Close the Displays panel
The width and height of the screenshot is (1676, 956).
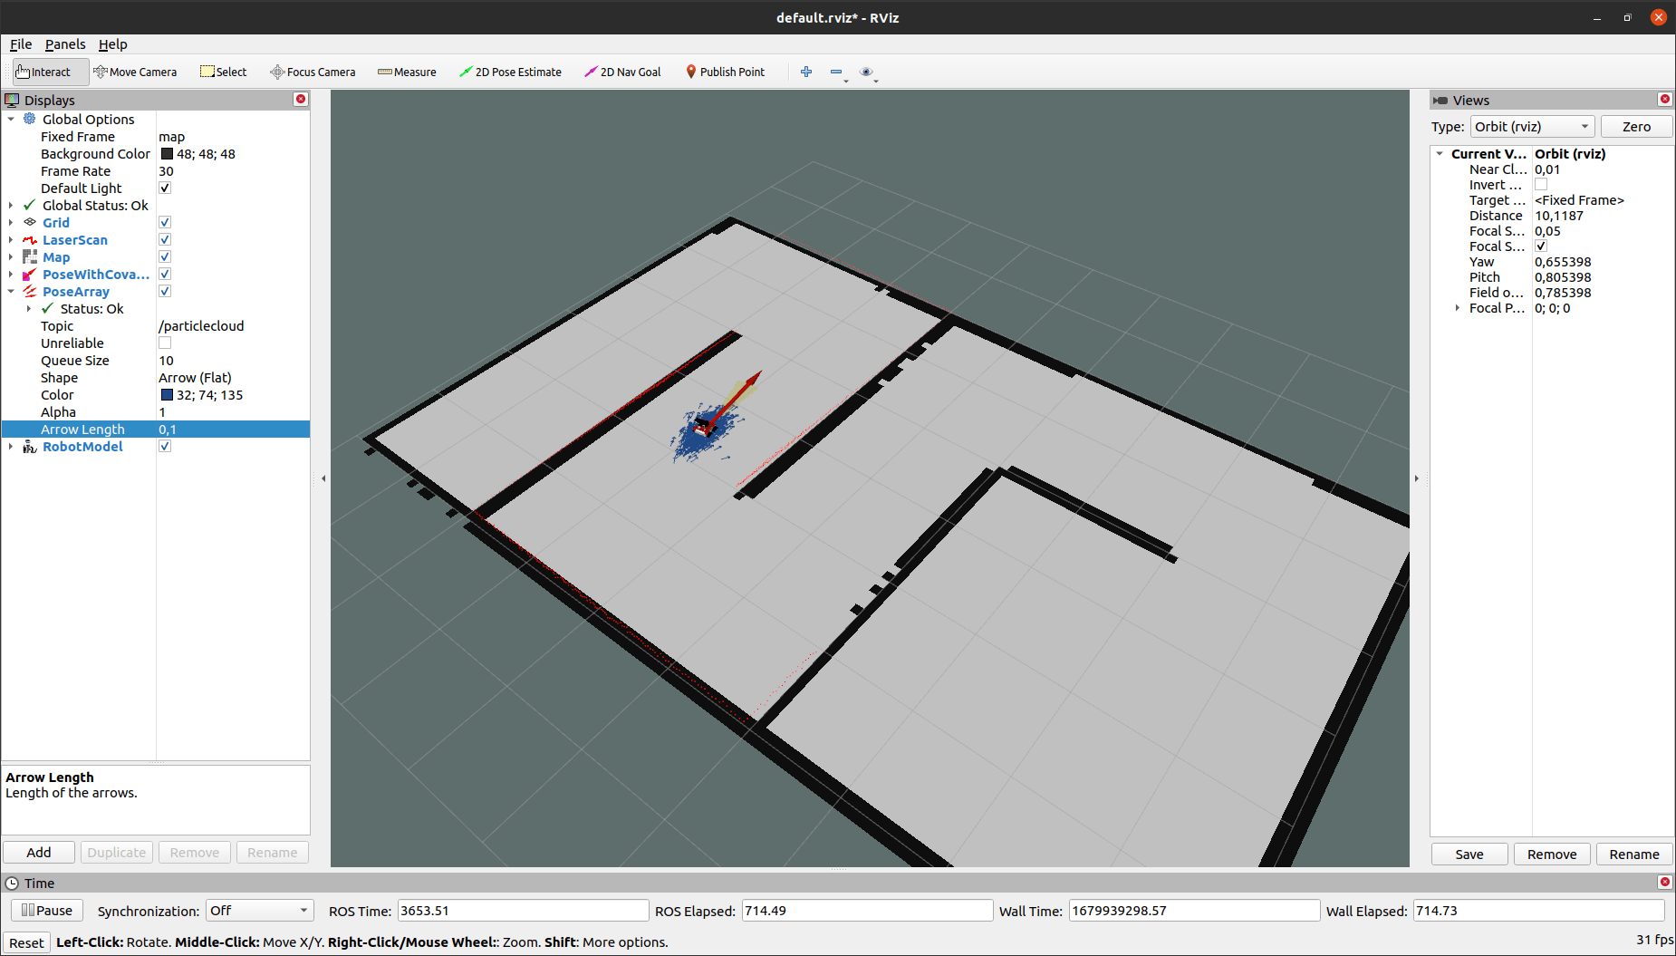coord(301,100)
